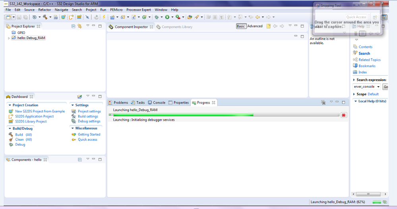397x209 pixels.
Task: Click the forward arrow in Component Inspector toolbar
Action: pos(282,26)
